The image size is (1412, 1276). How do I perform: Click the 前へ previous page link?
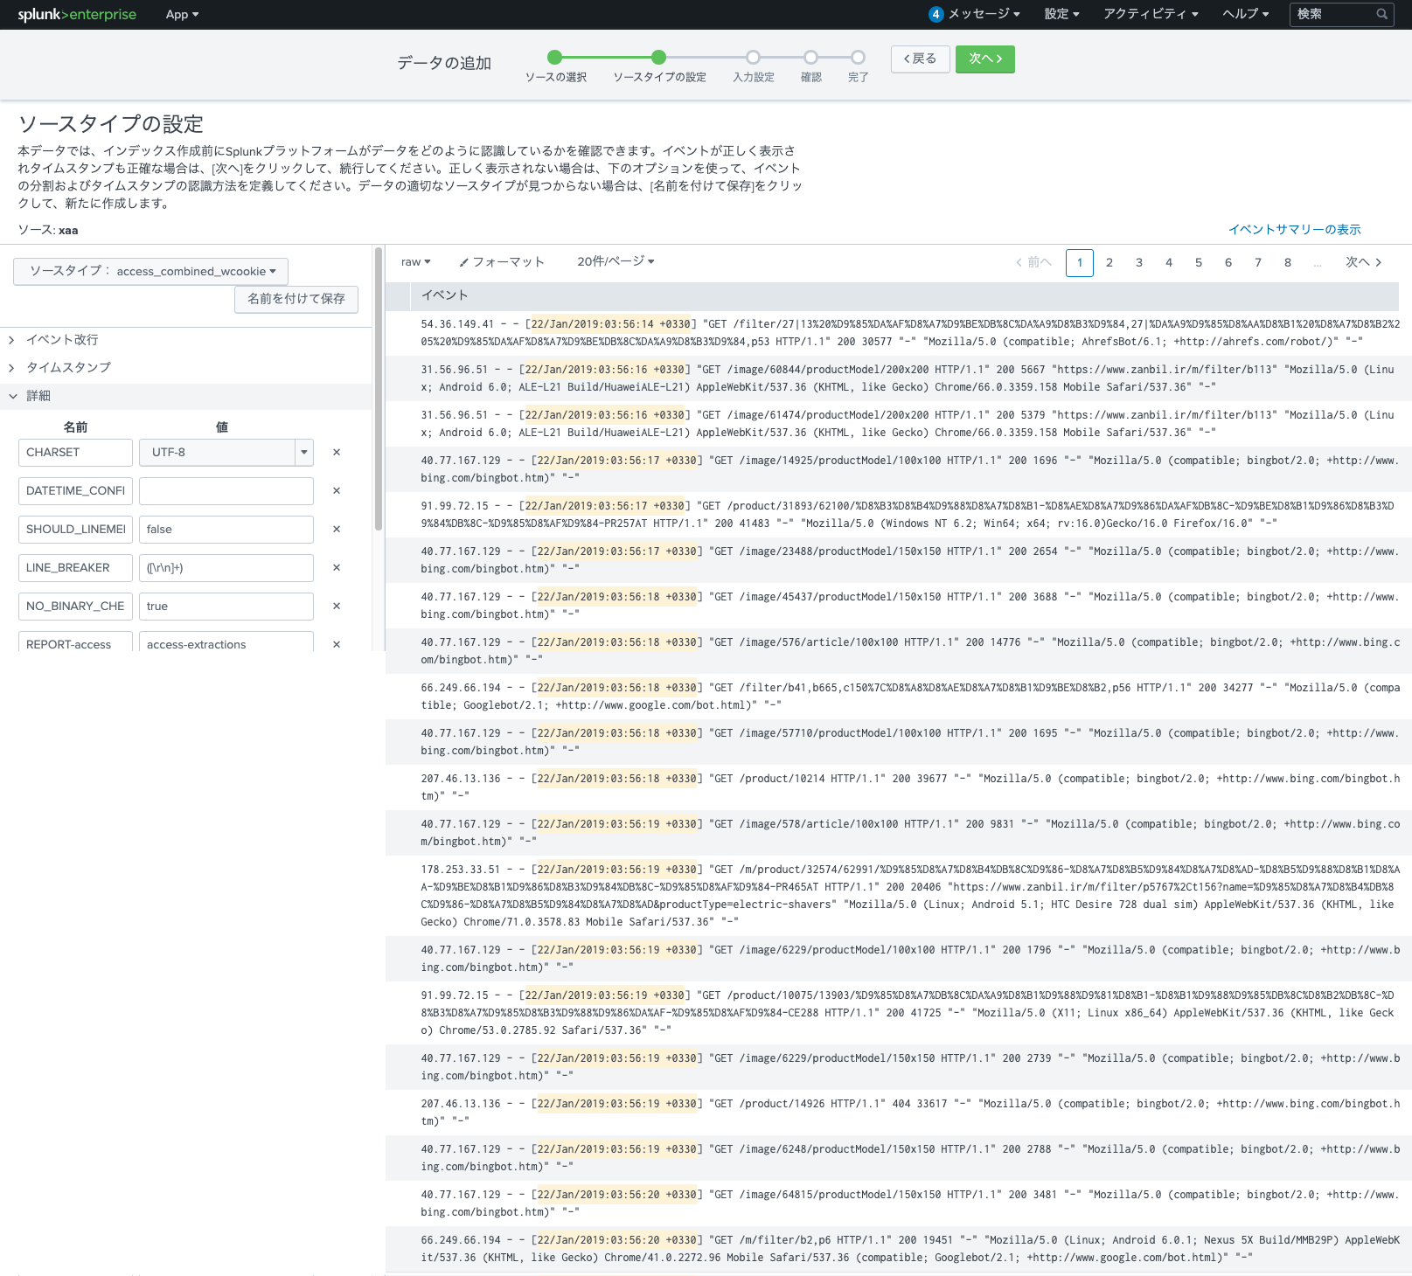[x=1033, y=262]
